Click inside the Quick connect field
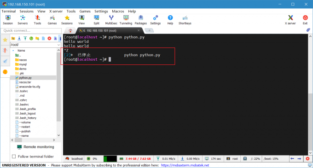The width and height of the screenshot is (313, 168). click(31, 30)
